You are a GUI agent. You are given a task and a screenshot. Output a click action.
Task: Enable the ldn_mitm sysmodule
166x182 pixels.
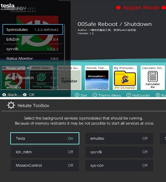tap(45, 152)
